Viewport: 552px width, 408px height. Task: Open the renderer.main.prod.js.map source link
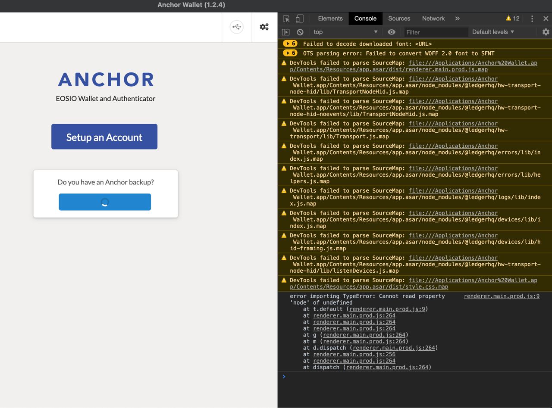click(414, 66)
